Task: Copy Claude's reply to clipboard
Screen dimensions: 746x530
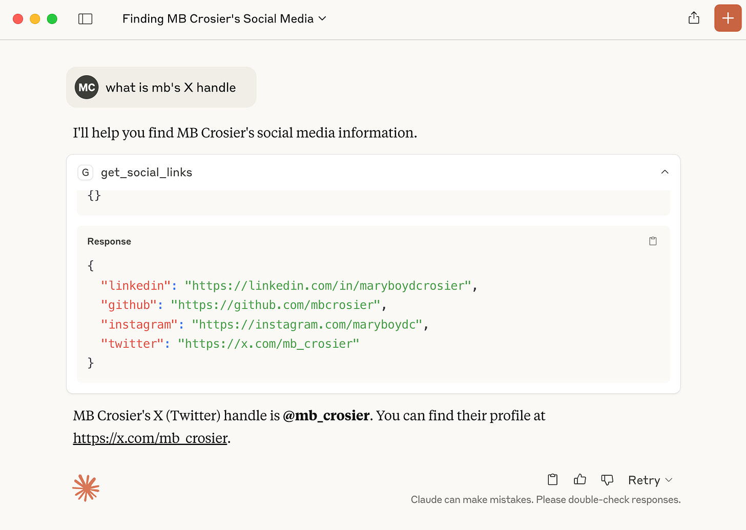Action: [x=552, y=480]
